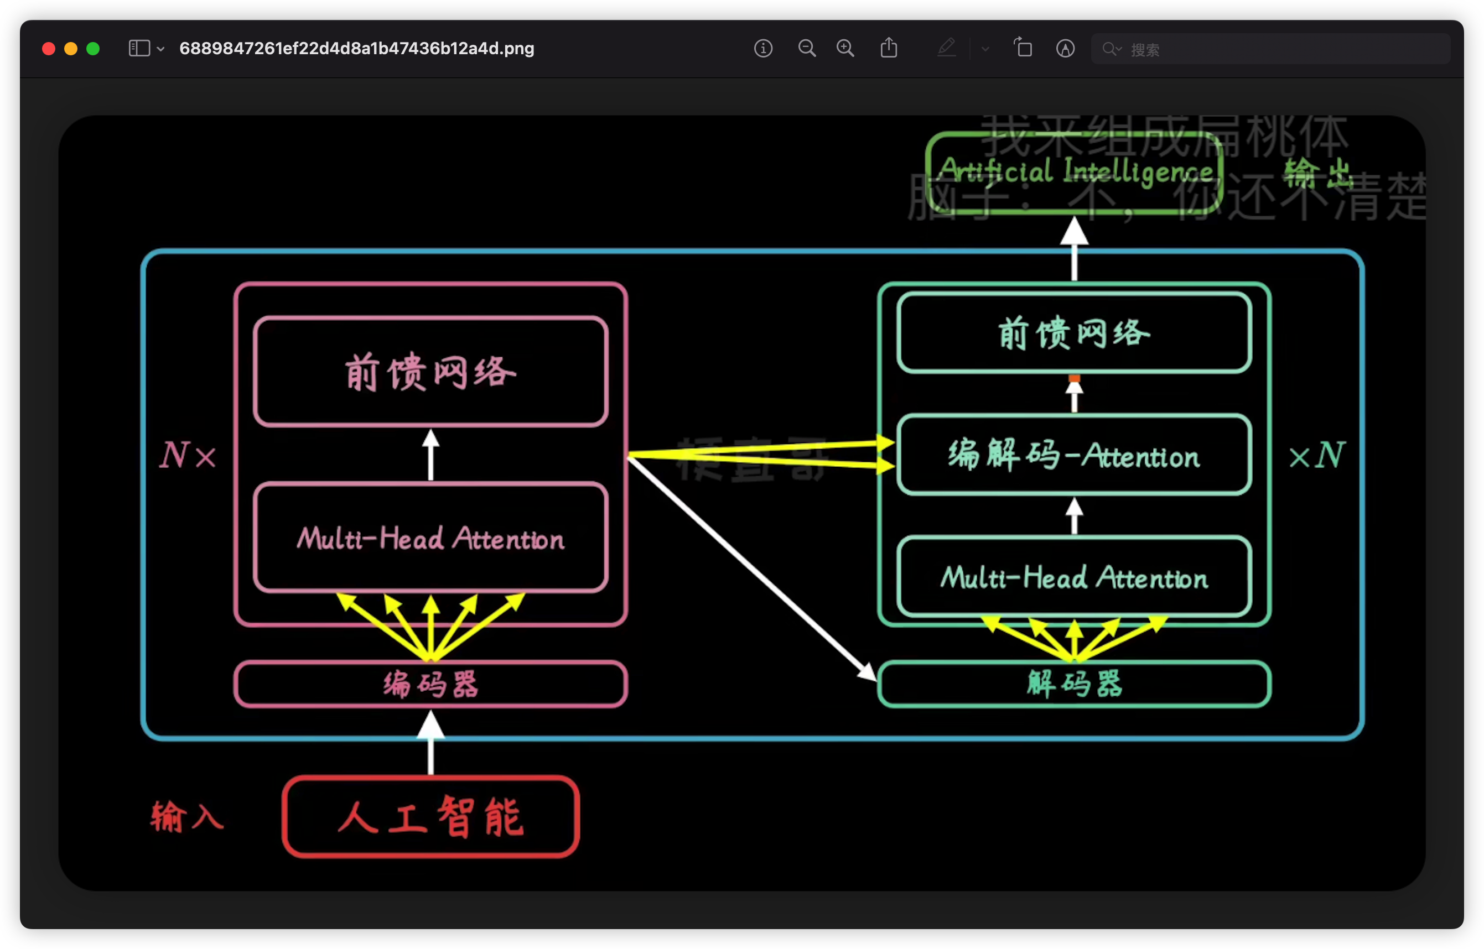Click the pink 编码器 encoder box
The image size is (1484, 949).
tap(430, 684)
